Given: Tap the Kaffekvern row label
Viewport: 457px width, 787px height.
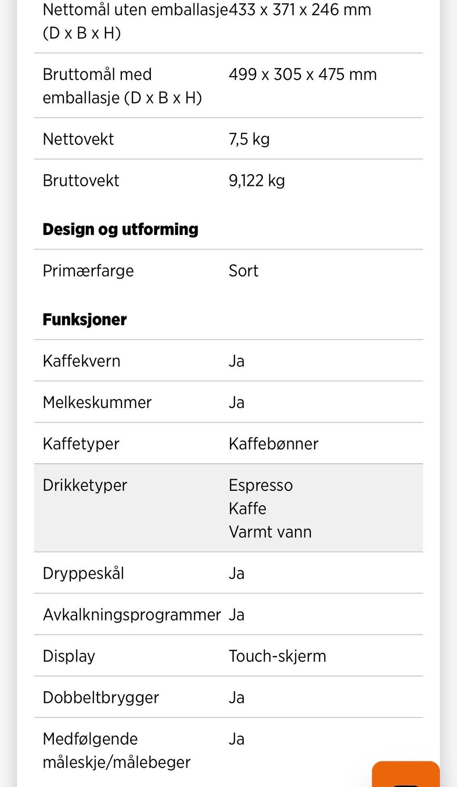Looking at the screenshot, I should pos(81,361).
